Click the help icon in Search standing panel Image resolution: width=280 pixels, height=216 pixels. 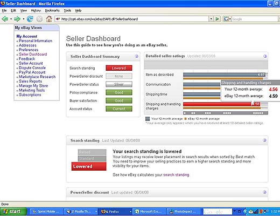(264, 140)
